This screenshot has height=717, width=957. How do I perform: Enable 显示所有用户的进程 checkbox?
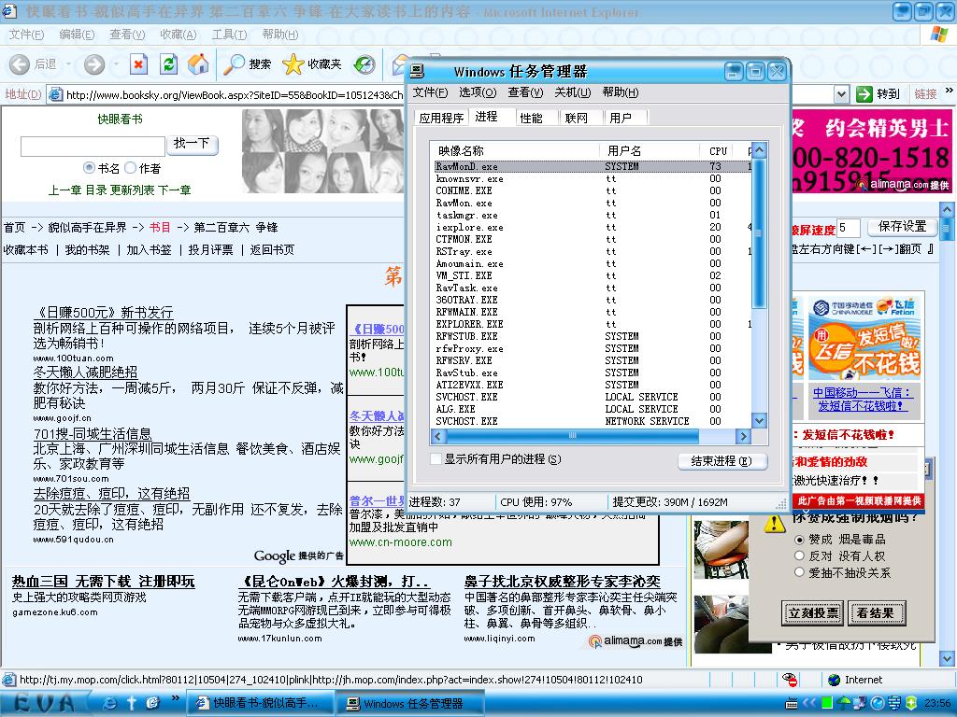pyautogui.click(x=436, y=459)
